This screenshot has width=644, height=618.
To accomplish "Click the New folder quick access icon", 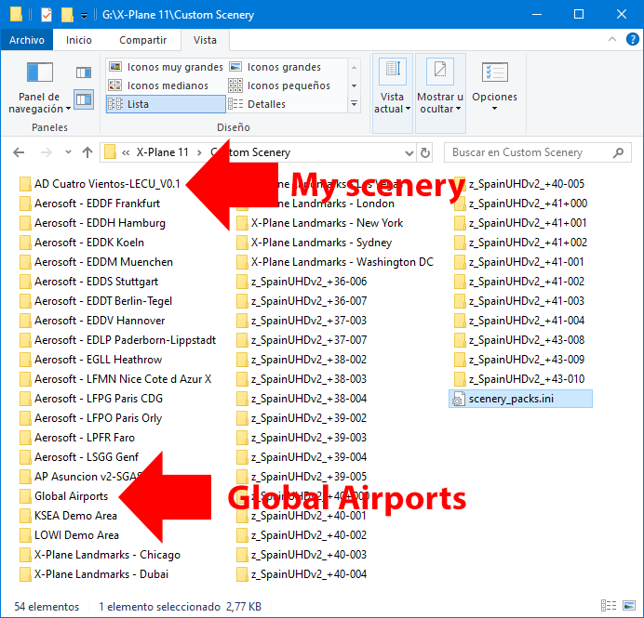I will pos(67,15).
